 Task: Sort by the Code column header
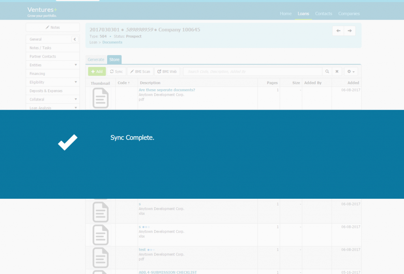coord(123,83)
